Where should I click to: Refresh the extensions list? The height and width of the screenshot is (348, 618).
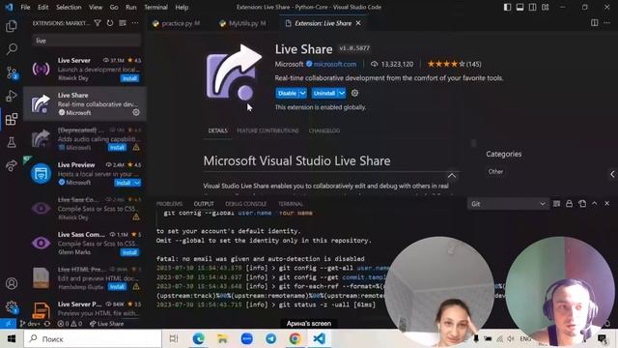coord(110,23)
